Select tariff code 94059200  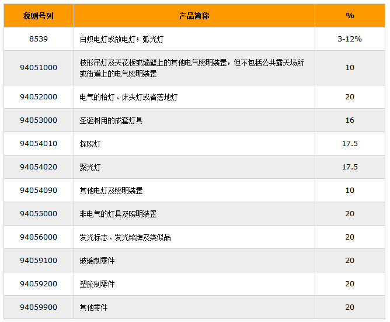pos(39,284)
